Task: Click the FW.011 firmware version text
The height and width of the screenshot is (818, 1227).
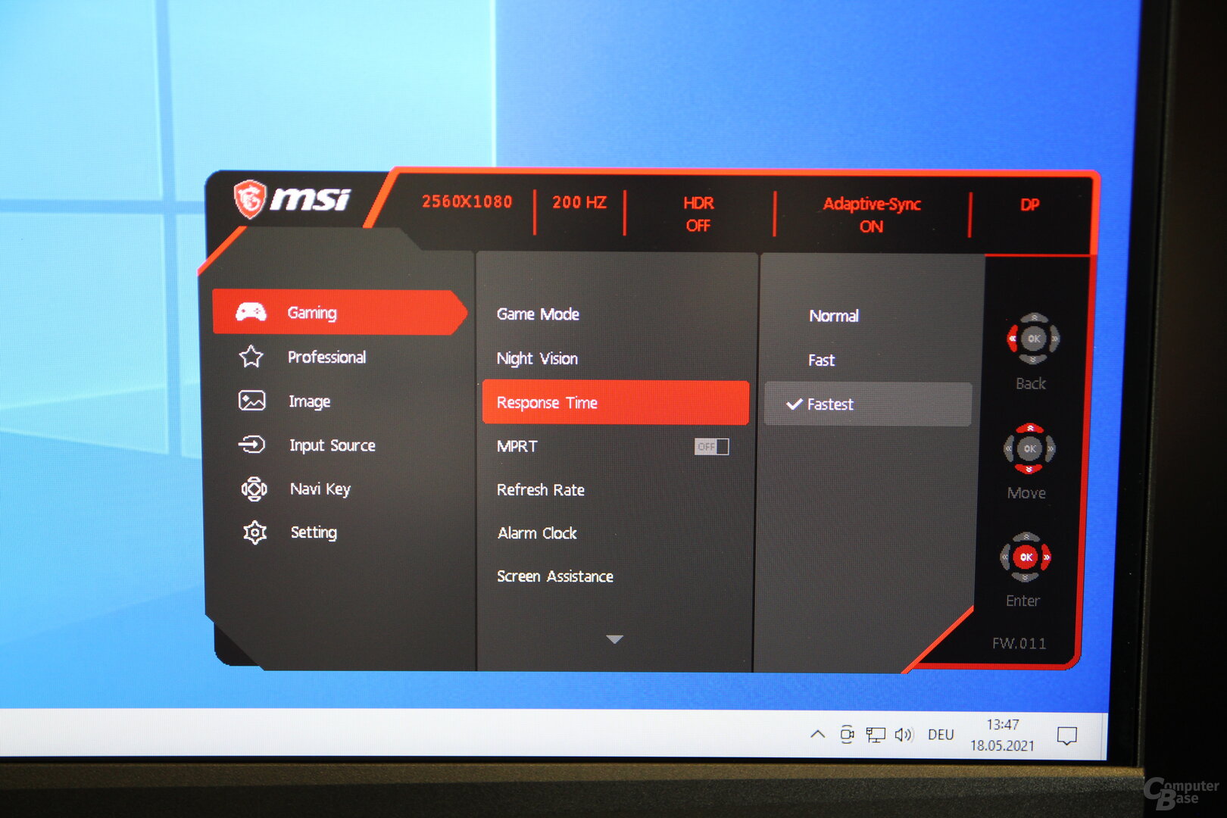Action: 1019,644
